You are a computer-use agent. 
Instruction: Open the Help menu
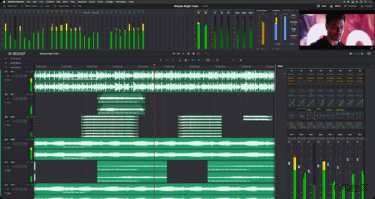pos(131,2)
